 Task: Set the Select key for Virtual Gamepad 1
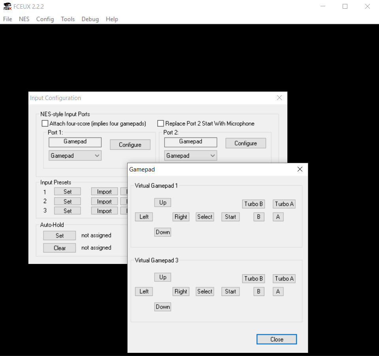pyautogui.click(x=205, y=217)
